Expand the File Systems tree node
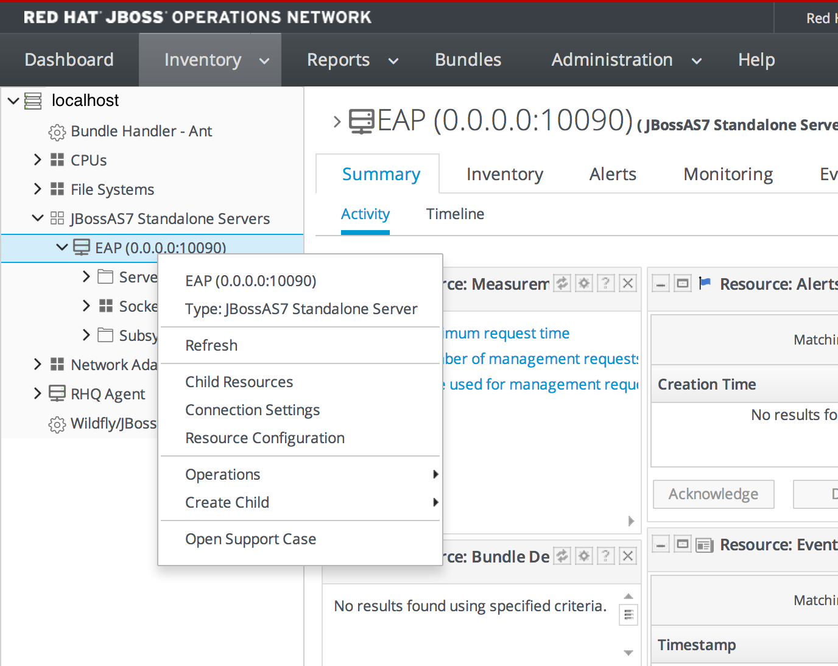This screenshot has width=838, height=666. click(38, 189)
